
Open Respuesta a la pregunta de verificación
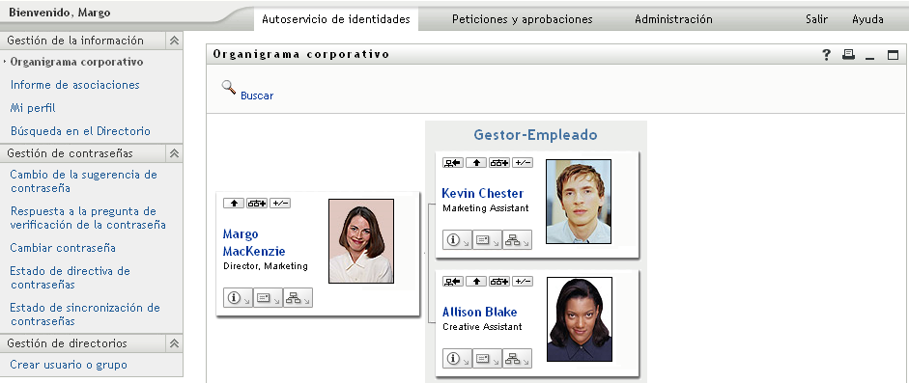coord(88,217)
